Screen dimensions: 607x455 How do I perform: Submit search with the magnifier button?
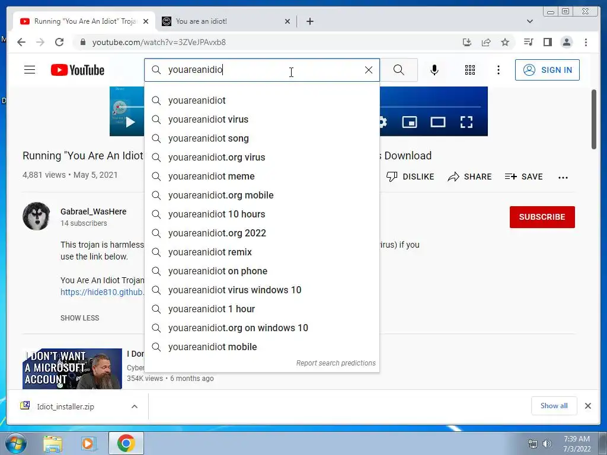pyautogui.click(x=399, y=70)
